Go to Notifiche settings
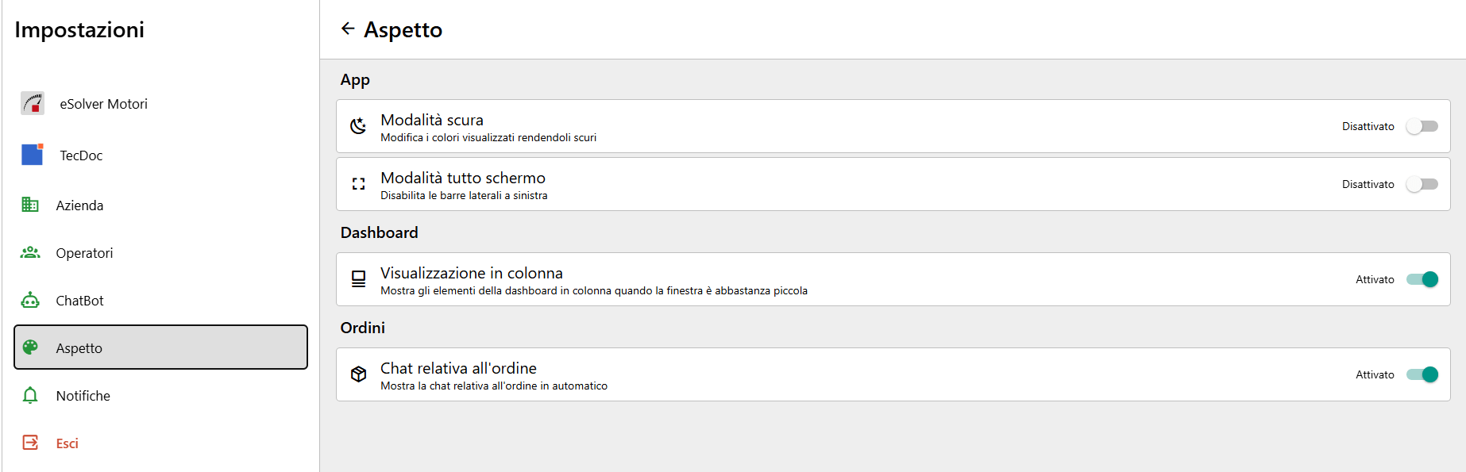 pos(160,395)
